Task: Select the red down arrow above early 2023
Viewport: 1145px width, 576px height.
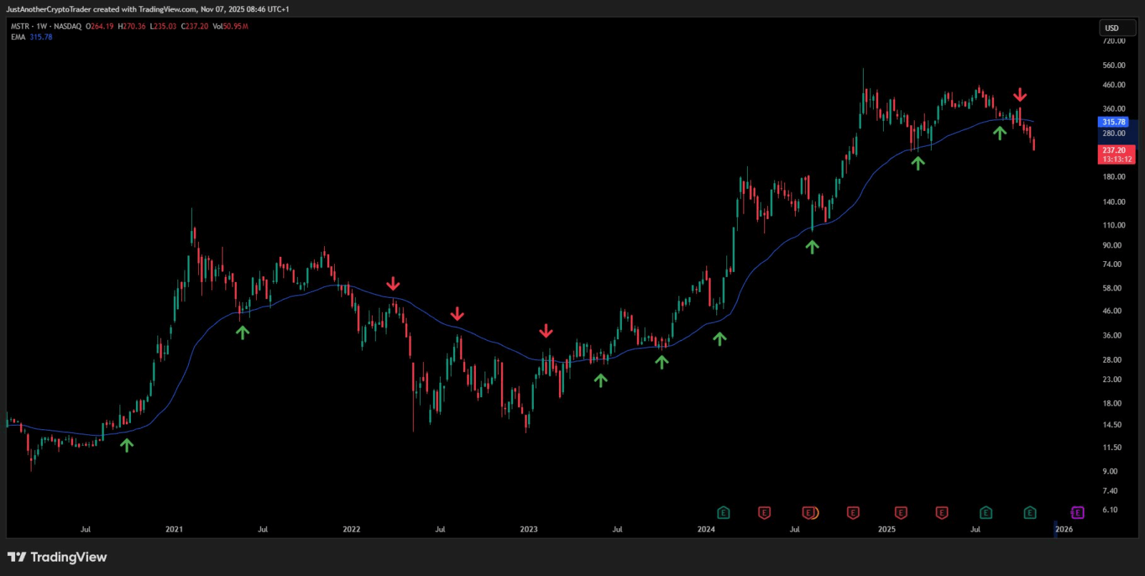Action: click(546, 331)
